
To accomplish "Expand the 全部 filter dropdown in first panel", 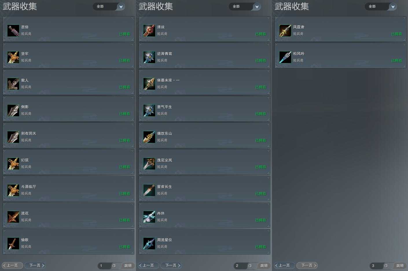I will coord(109,6).
